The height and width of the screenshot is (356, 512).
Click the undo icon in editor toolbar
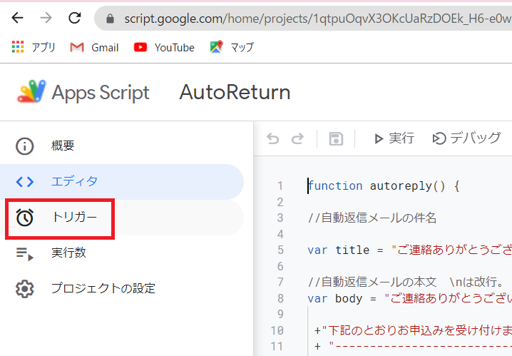tap(273, 139)
